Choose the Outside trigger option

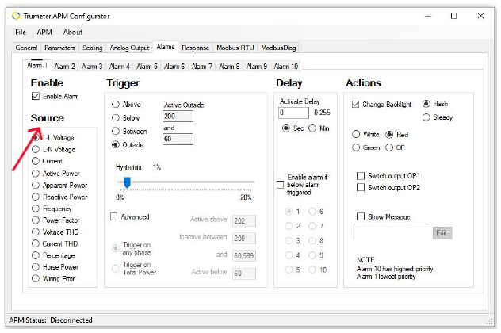(x=116, y=145)
